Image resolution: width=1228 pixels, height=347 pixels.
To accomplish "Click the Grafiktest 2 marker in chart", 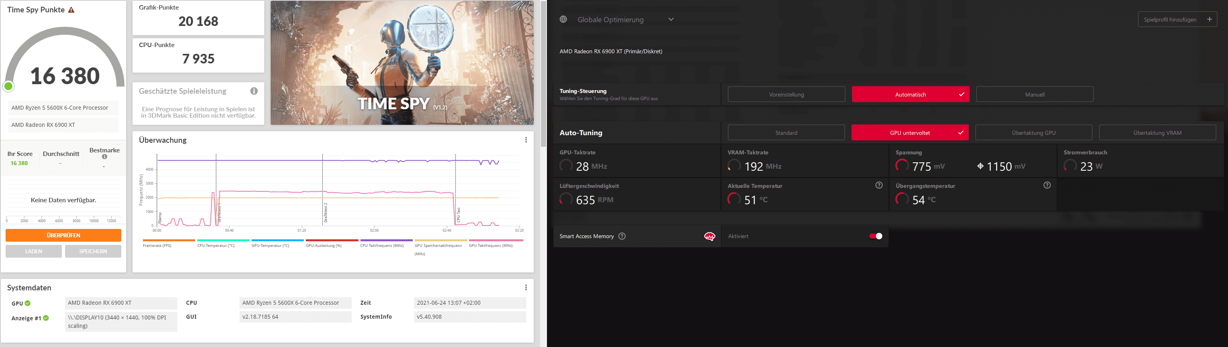I will point(326,213).
